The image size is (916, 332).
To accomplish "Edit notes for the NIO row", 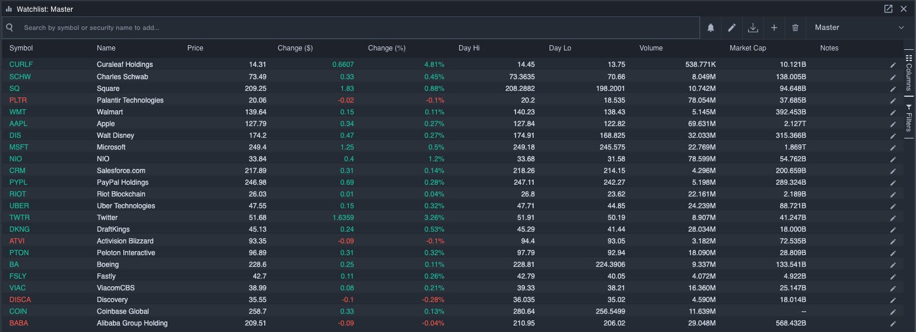I will coord(893,159).
